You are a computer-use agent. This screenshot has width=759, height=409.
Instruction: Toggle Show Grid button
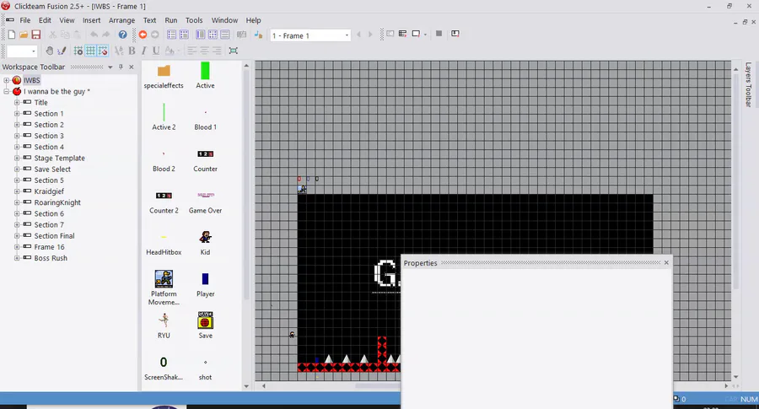(x=90, y=51)
